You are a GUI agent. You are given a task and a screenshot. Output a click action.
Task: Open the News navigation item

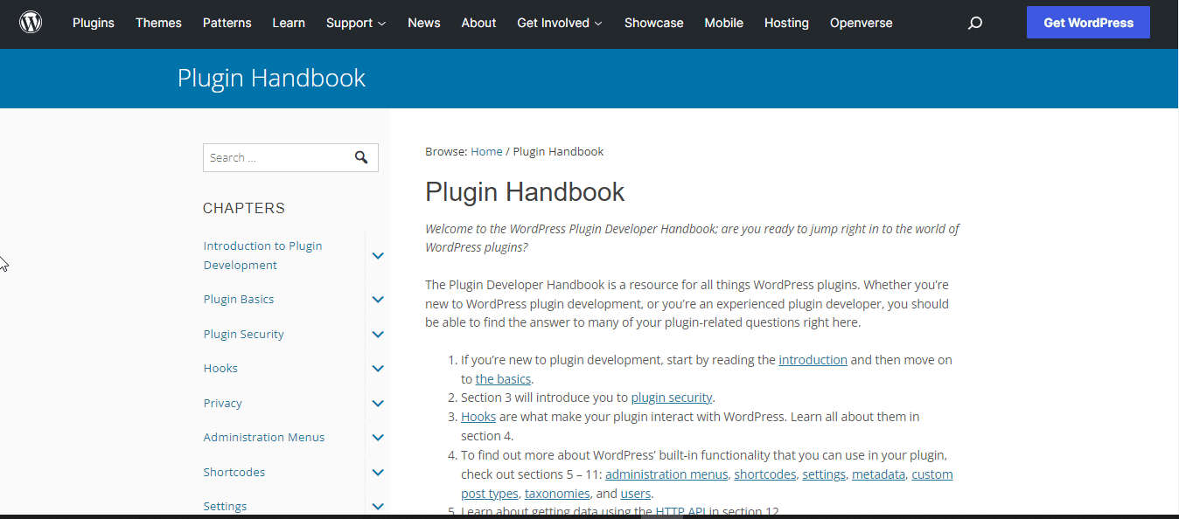(424, 23)
